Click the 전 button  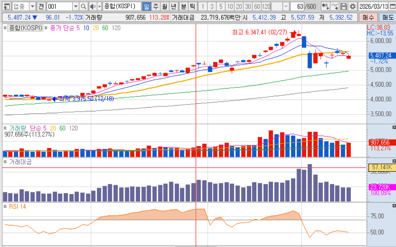pyautogui.click(x=41, y=6)
